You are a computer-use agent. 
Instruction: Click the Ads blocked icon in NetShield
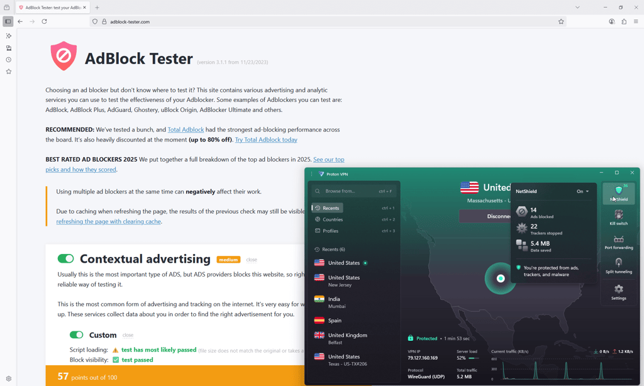(521, 212)
